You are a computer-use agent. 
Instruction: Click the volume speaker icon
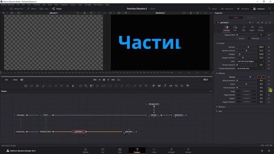point(22,80)
